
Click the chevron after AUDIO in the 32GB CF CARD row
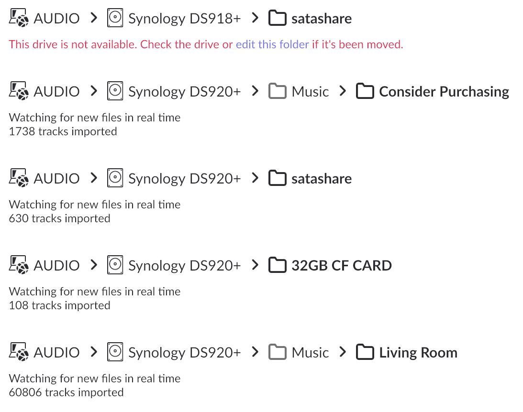[94, 265]
